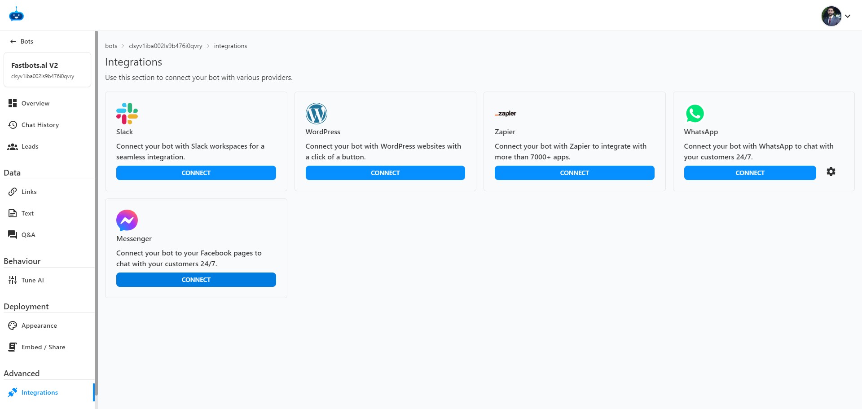Click the Tune AI sliders icon
Viewport: 862px width, 409px height.
[13, 280]
